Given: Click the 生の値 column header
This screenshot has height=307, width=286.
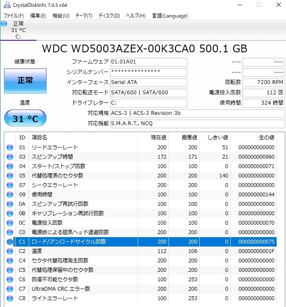Looking at the screenshot, I should [x=253, y=138].
